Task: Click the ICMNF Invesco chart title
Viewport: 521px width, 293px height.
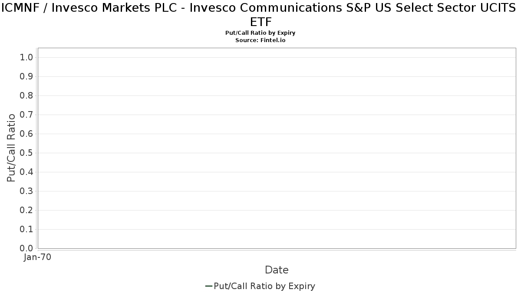Action: coord(260,15)
